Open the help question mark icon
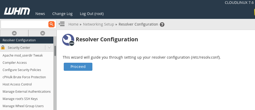 162,25
